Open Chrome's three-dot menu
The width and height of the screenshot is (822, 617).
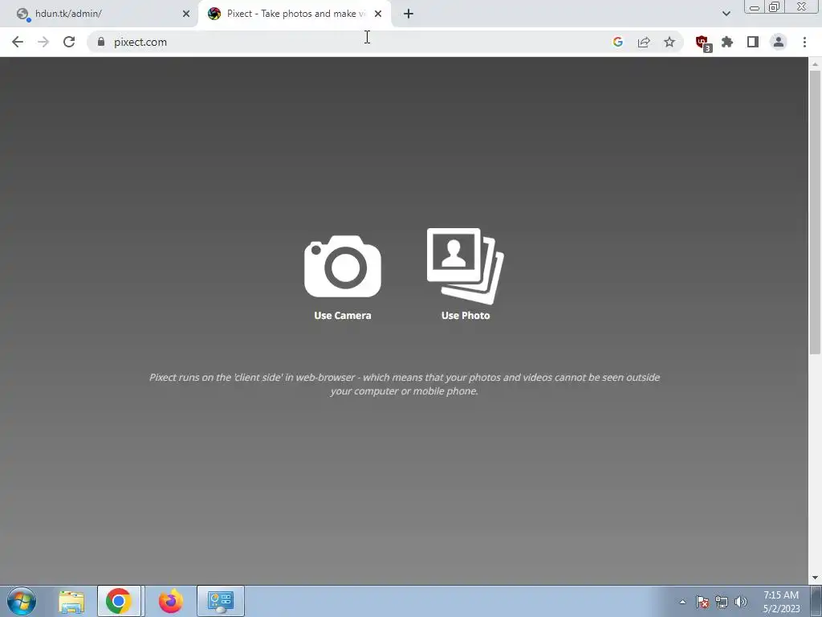click(804, 42)
